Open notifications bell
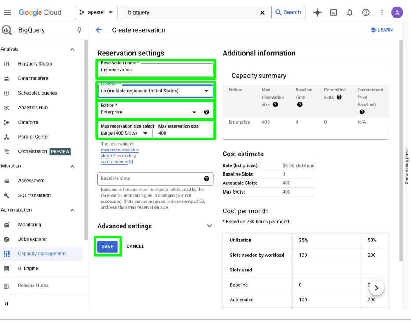 [x=349, y=12]
